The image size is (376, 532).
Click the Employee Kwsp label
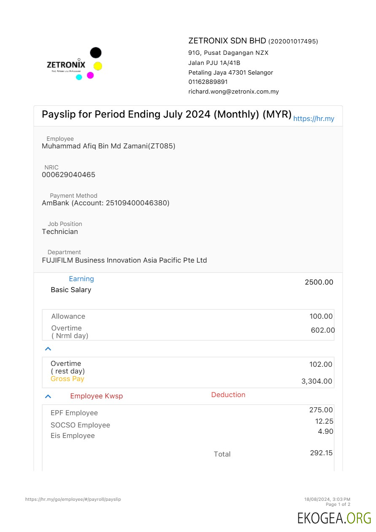(97, 396)
